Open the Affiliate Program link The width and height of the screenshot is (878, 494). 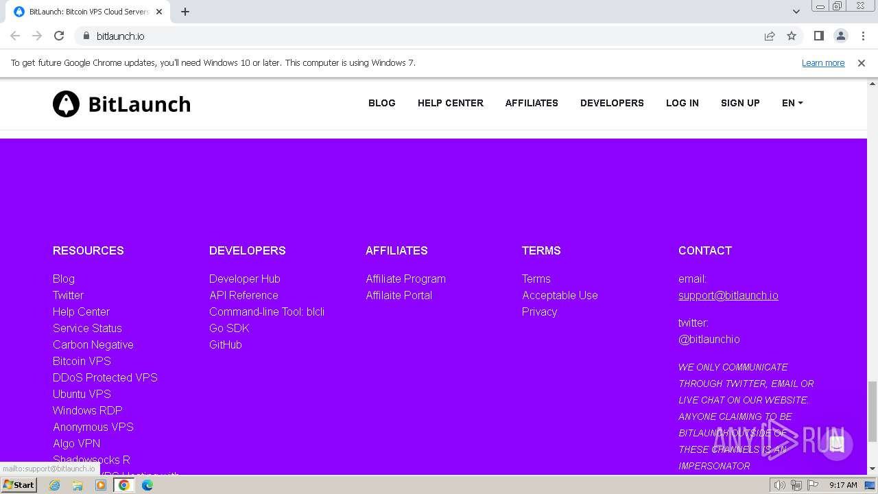tap(405, 279)
